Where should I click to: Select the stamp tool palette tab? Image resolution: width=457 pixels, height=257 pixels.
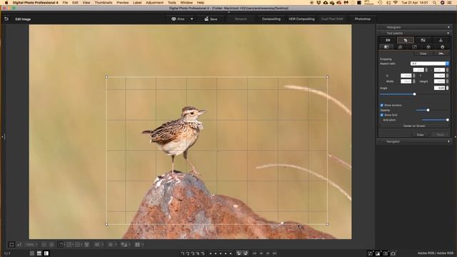[441, 40]
